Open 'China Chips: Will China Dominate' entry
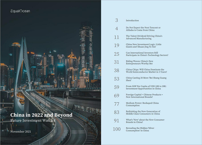This screenshot has height=145, width=202. coord(146,70)
